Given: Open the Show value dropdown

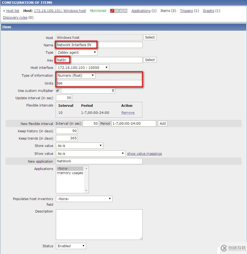Looking at the screenshot, I should (91, 153).
